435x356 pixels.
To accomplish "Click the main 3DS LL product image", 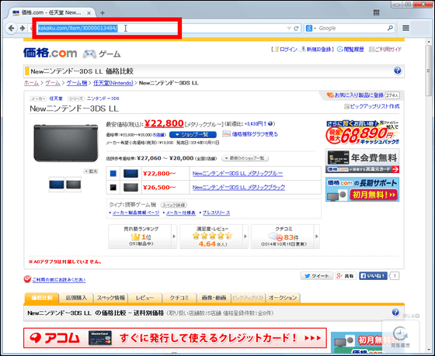I will point(66,143).
